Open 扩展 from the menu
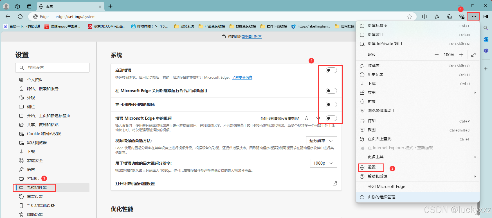Image resolution: width=492 pixels, height=218 pixels. coord(418,102)
